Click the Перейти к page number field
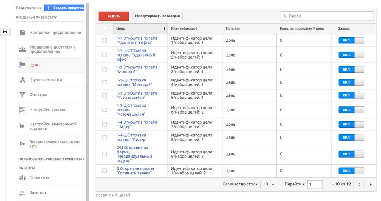The width and height of the screenshot is (381, 201). (315, 185)
